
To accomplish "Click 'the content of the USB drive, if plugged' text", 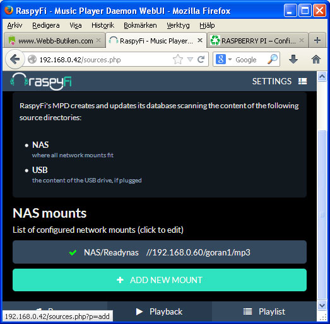I will tap(87, 181).
